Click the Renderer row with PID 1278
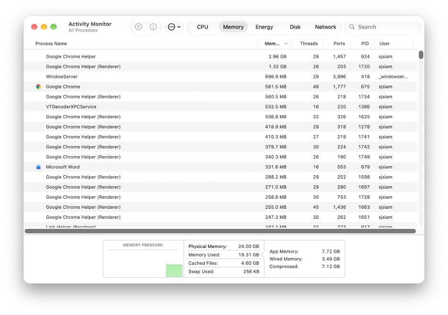 (220, 127)
